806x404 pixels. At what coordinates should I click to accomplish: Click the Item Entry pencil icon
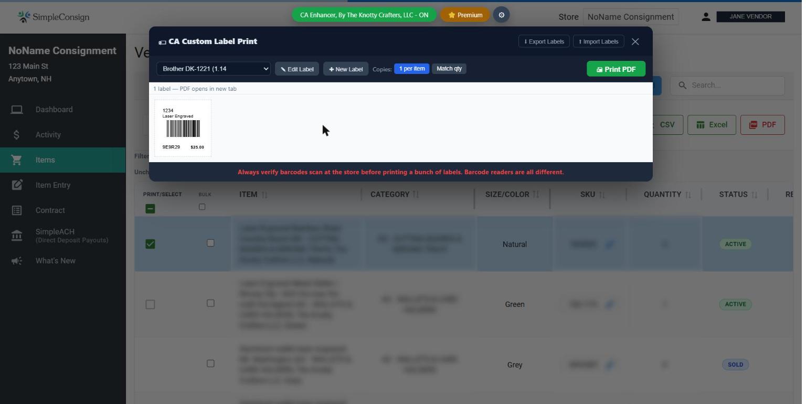click(17, 185)
